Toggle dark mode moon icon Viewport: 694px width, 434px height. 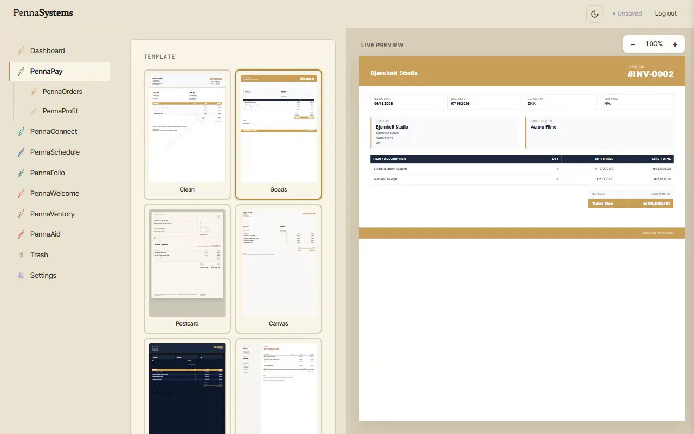pos(595,14)
